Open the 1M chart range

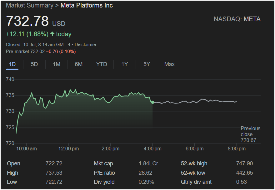(x=57, y=64)
